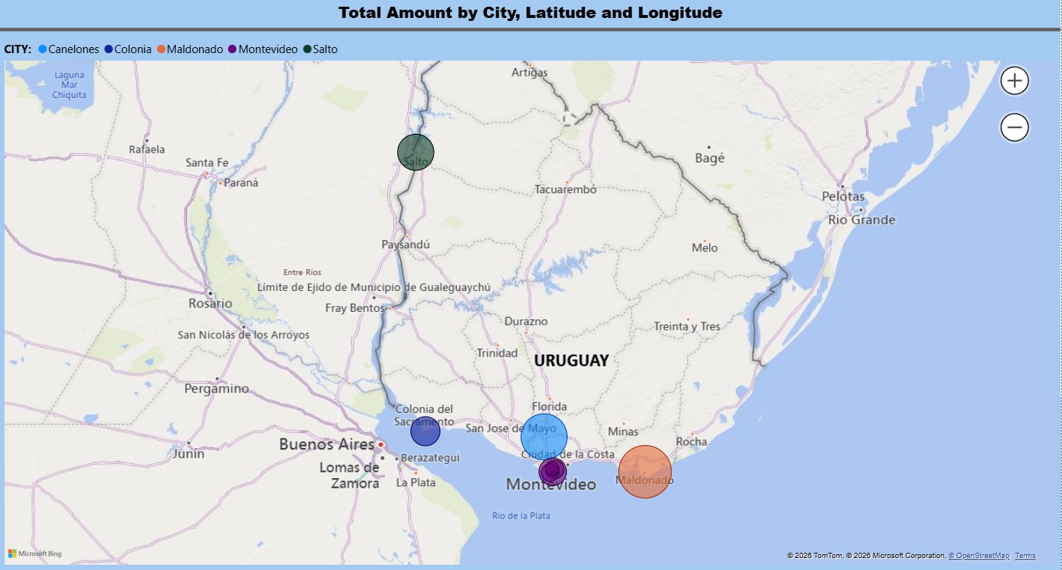1062x570 pixels.
Task: Select the dark blue Colonia bubble
Action: [425, 432]
